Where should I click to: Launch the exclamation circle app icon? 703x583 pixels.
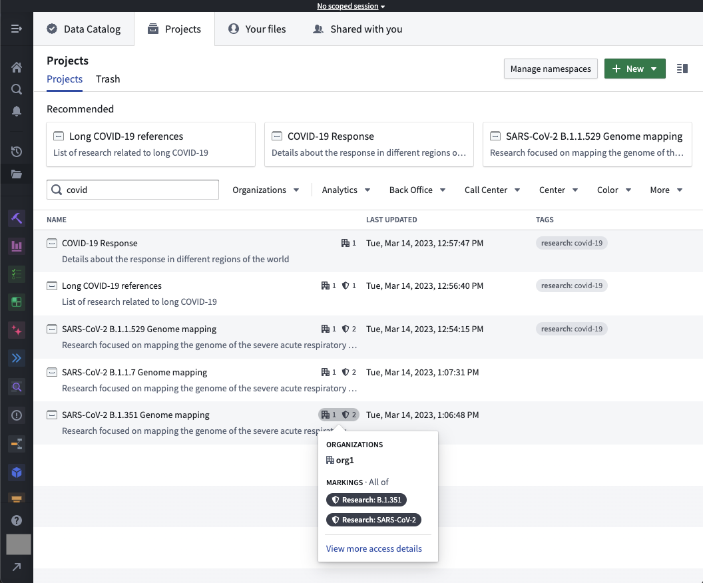pyautogui.click(x=17, y=415)
